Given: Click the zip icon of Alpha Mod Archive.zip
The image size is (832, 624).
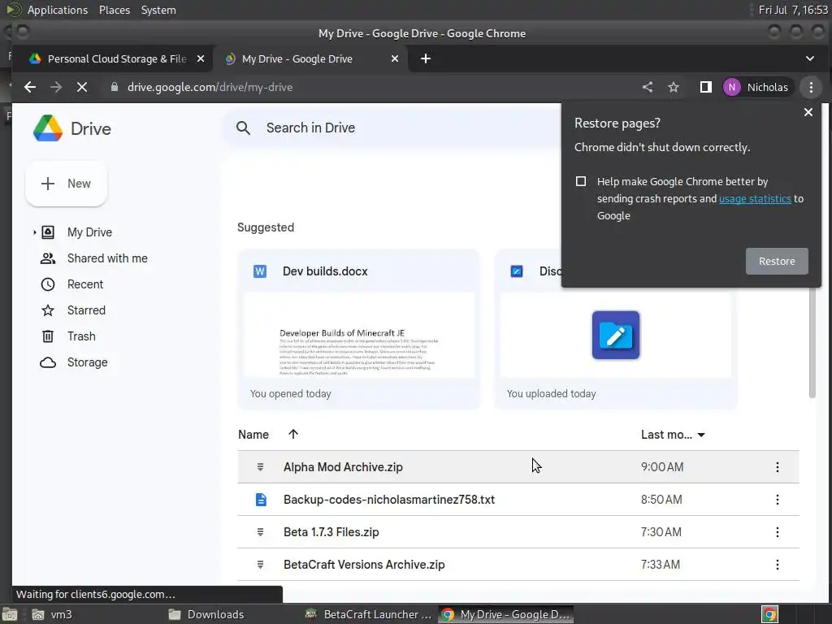Looking at the screenshot, I should pos(260,467).
